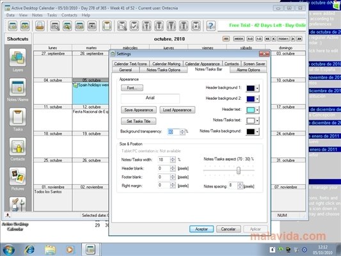The width and height of the screenshot is (341, 256).
Task: Expand Header background 2 color dropdown
Action: tap(257, 99)
